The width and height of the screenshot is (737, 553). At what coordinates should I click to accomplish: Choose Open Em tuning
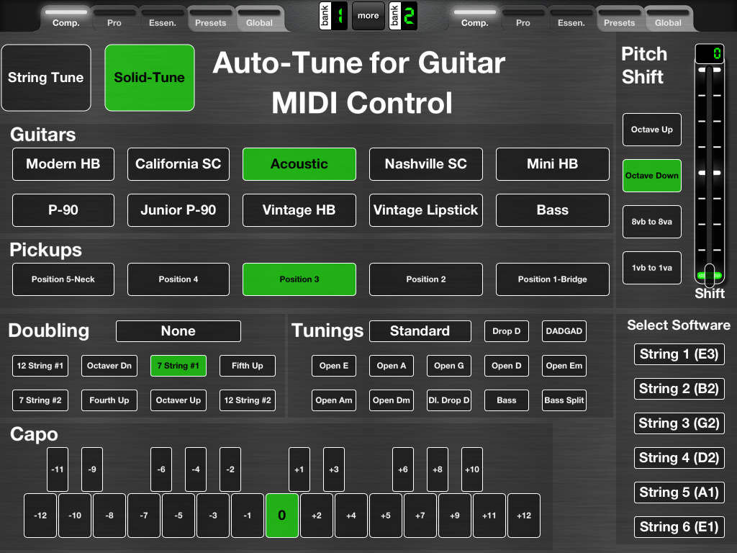pos(564,366)
